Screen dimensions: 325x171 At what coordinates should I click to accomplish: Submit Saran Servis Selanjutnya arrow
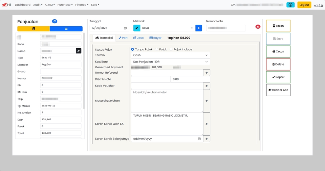(207, 139)
